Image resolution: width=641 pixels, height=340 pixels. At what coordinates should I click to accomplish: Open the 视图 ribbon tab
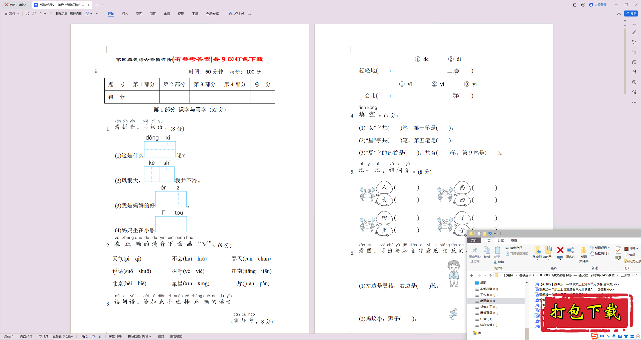tap(181, 14)
